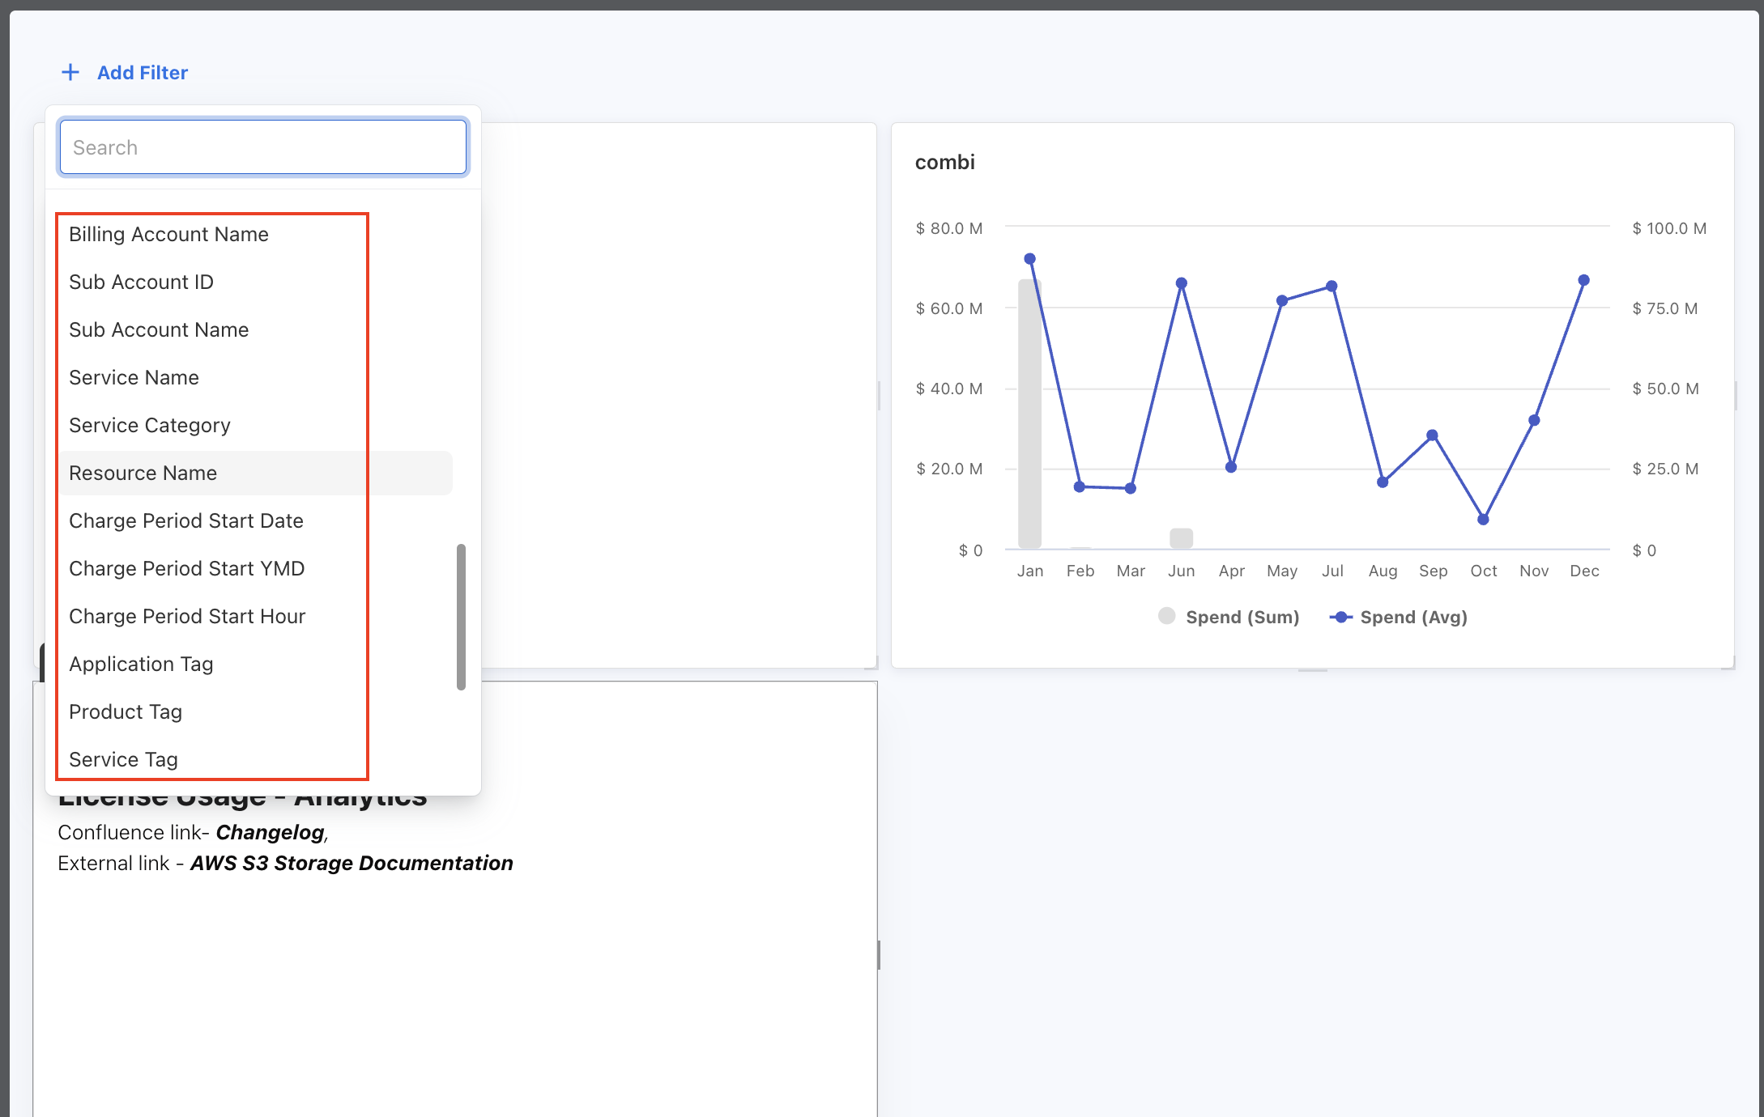The image size is (1764, 1117).
Task: Choose the highlighted Resource Name option
Action: tap(143, 473)
